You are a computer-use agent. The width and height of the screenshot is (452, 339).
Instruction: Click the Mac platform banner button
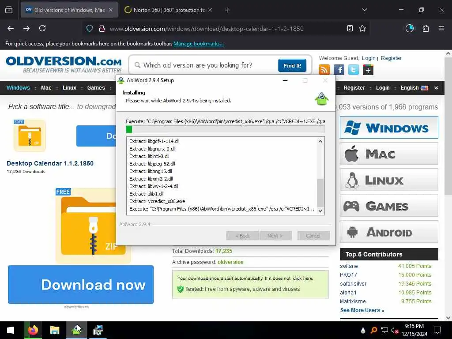389,154
